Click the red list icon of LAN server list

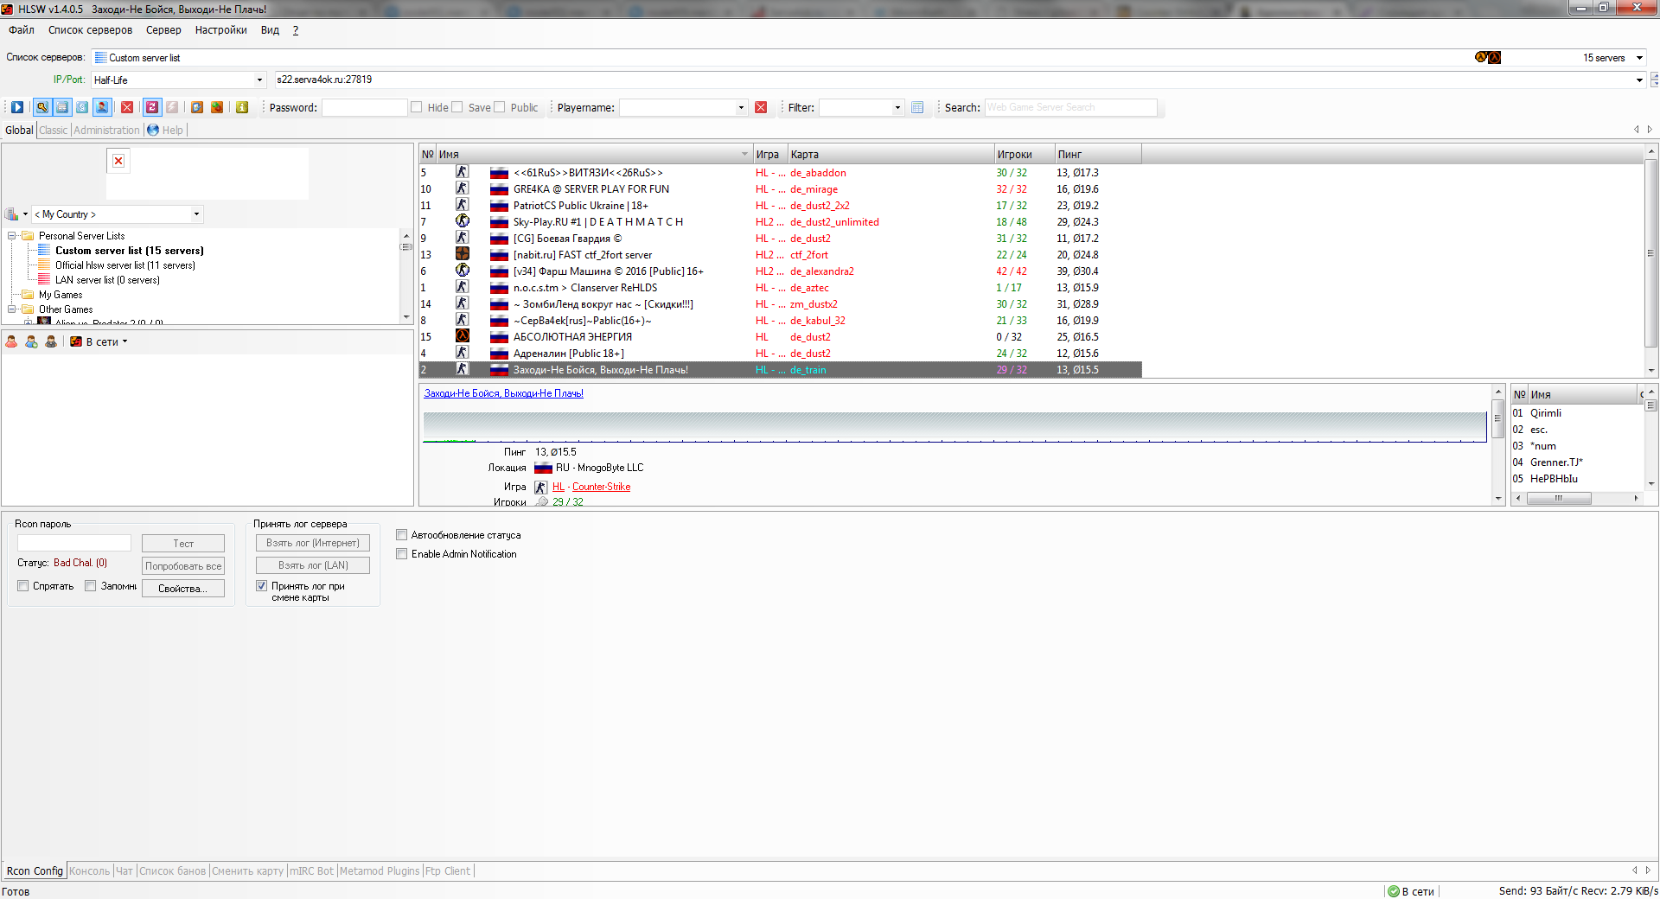(44, 280)
